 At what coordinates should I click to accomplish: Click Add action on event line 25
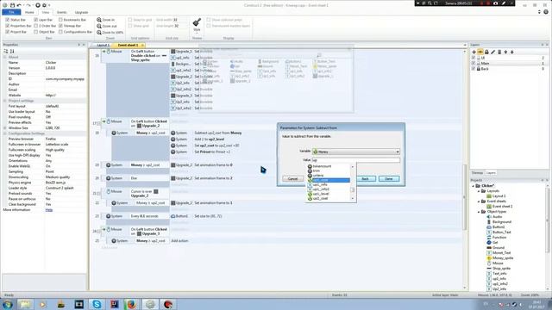[179, 241]
